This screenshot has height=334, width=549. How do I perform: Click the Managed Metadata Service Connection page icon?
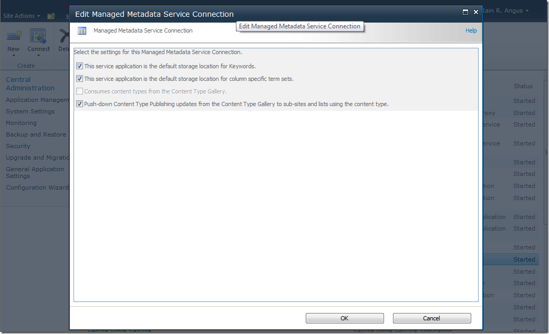click(82, 31)
